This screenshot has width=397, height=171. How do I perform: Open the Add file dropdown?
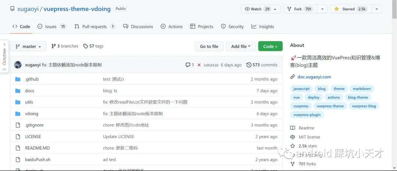pos(241,46)
